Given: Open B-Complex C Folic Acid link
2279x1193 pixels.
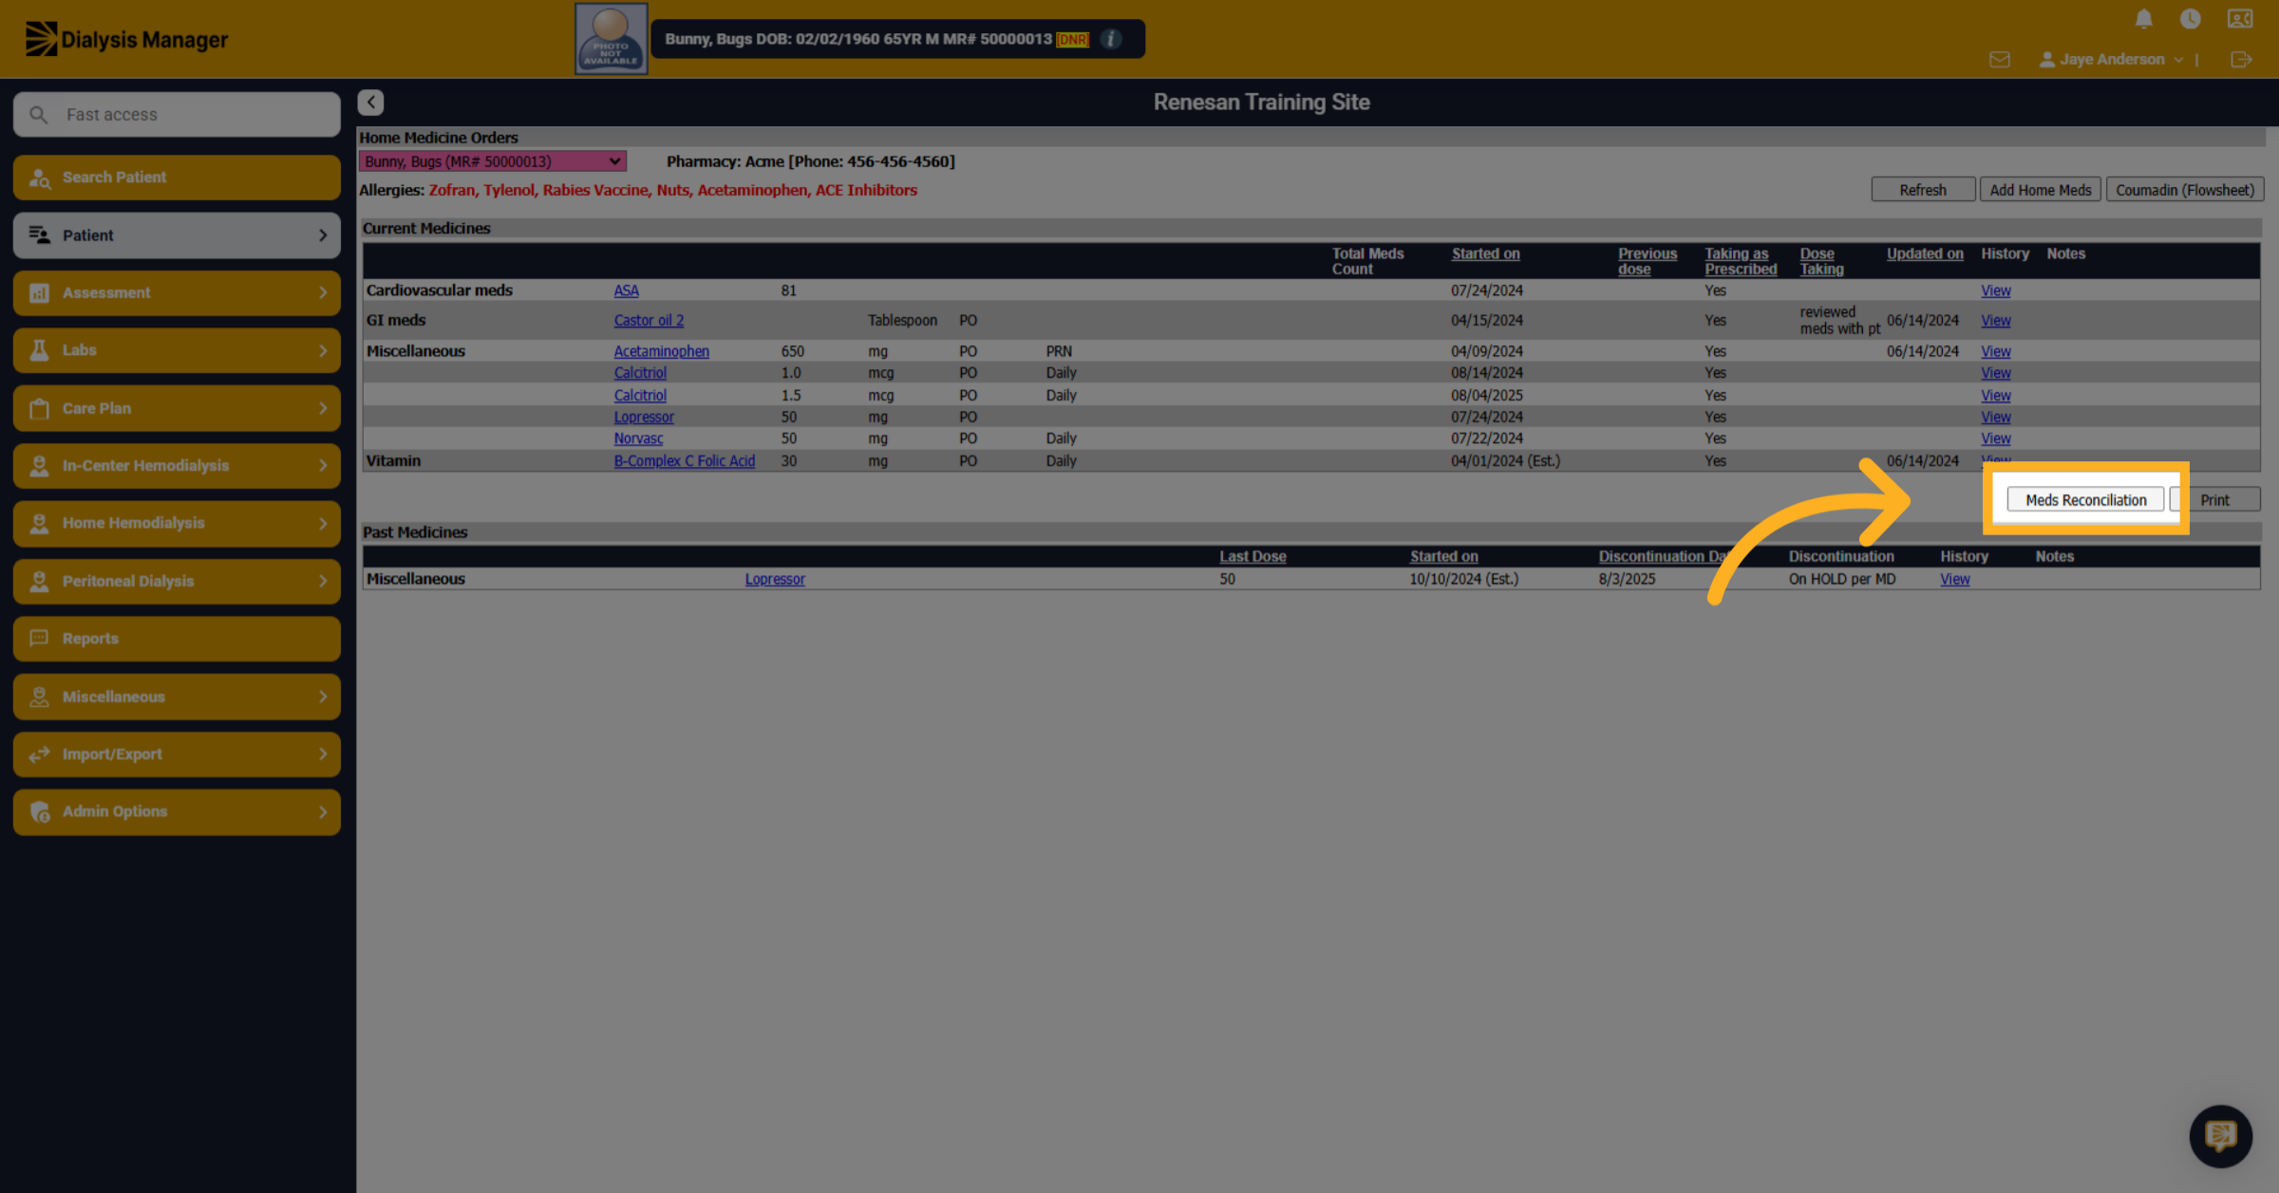Looking at the screenshot, I should pos(684,461).
